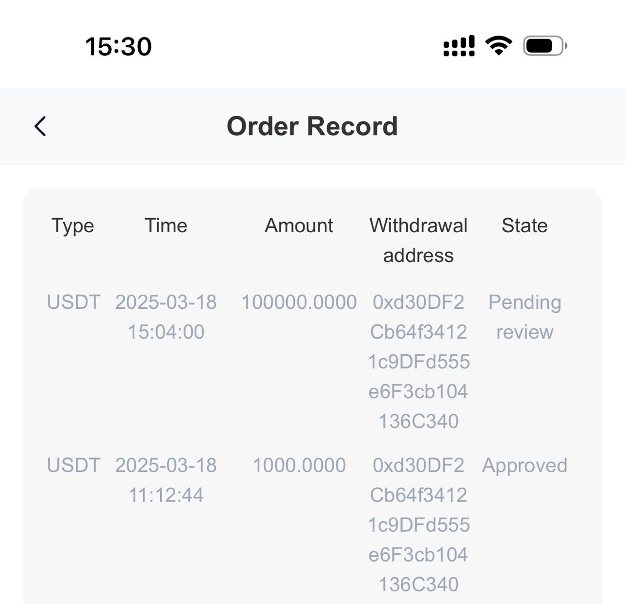This screenshot has height=604, width=625.
Task: Tap the 15:30 status bar clock
Action: tap(119, 46)
